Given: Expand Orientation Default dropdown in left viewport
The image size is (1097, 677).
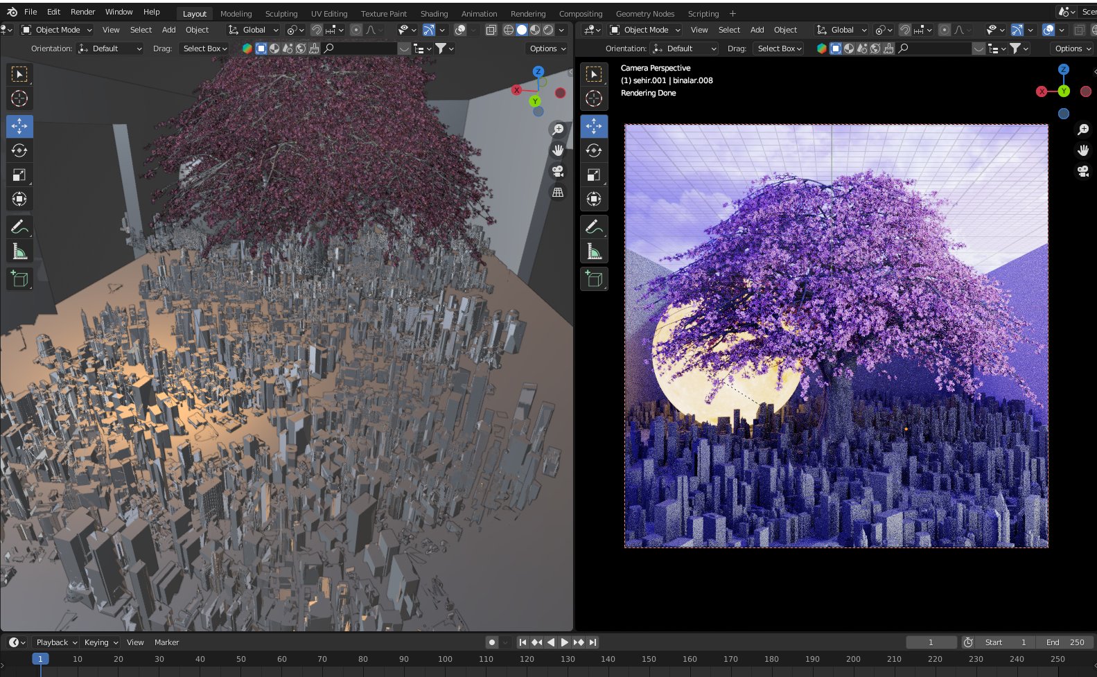Looking at the screenshot, I should pos(110,49).
